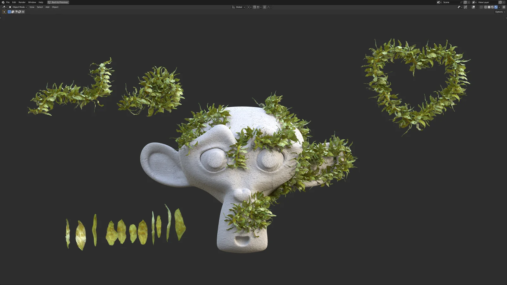Expand the Options dropdown

[499, 12]
